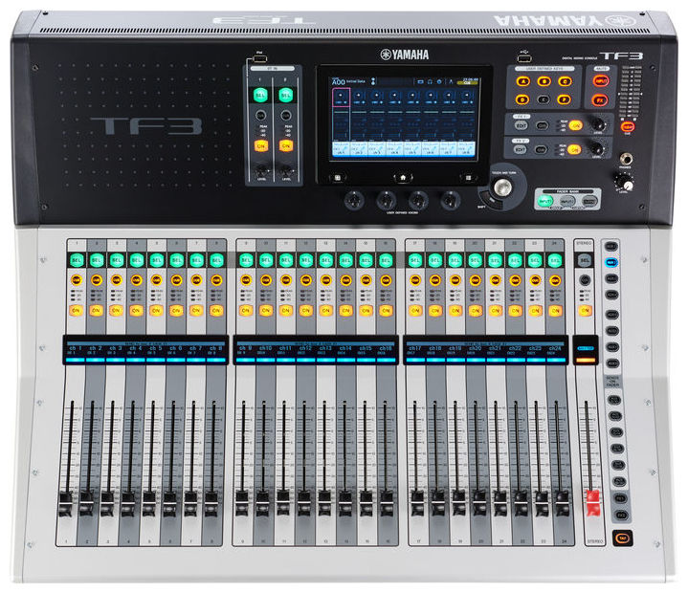Click the iPad USB port above ST IN

tap(259, 58)
